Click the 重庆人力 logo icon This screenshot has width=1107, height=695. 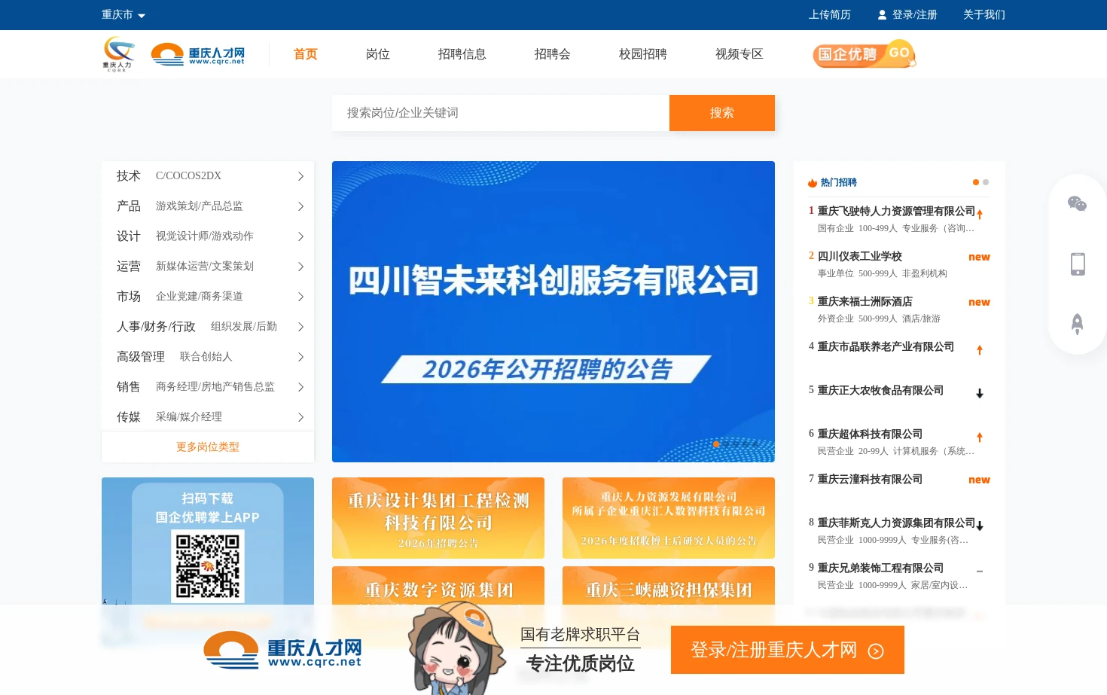pos(118,54)
